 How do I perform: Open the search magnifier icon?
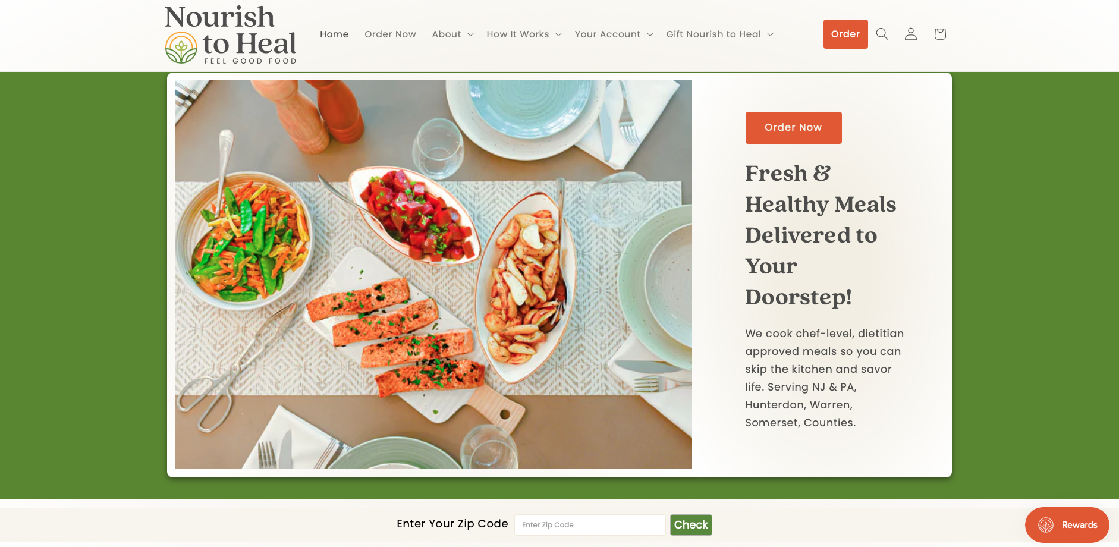[x=882, y=34]
